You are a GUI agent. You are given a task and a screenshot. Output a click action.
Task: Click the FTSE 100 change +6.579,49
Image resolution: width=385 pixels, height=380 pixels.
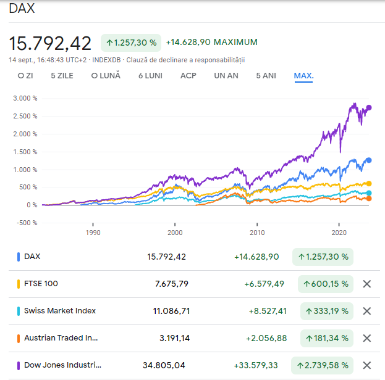click(264, 284)
